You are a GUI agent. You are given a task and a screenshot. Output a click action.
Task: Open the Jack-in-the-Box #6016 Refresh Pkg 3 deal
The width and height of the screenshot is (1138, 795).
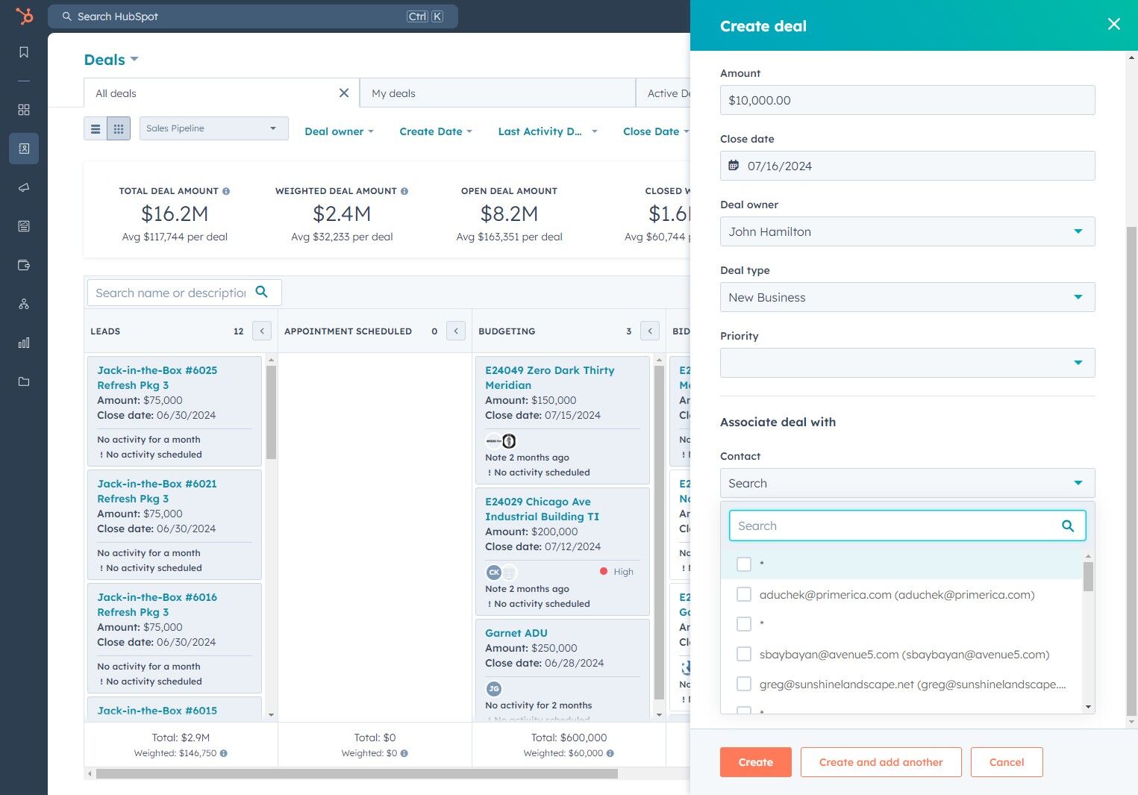(157, 605)
